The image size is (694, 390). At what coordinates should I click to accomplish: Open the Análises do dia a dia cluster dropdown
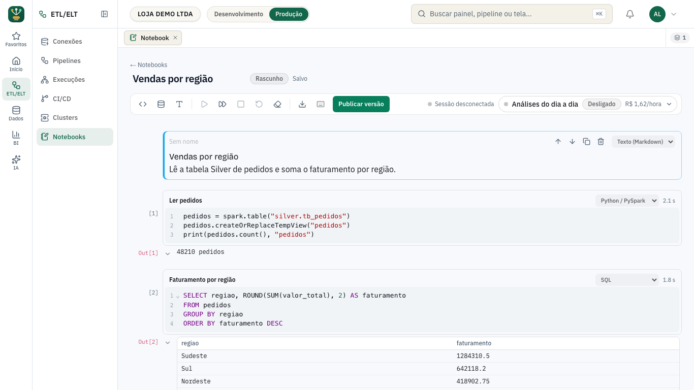tap(588, 104)
